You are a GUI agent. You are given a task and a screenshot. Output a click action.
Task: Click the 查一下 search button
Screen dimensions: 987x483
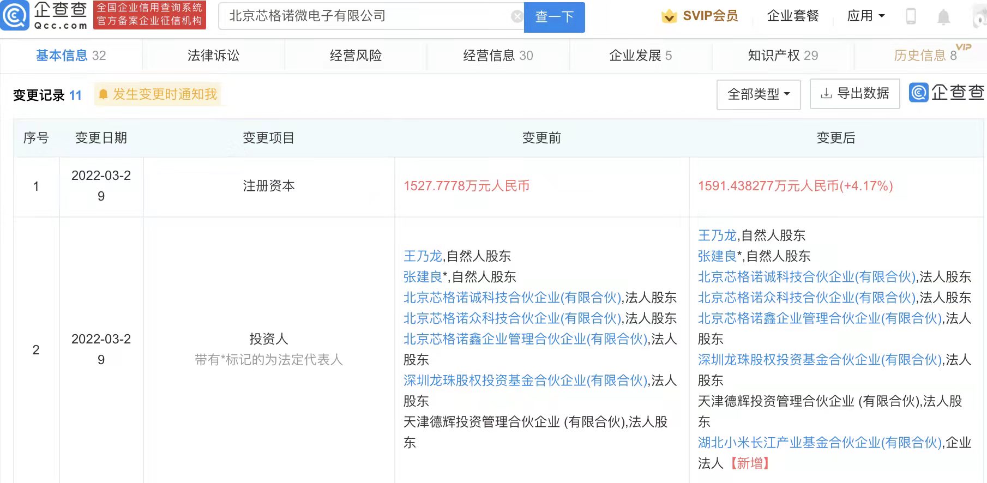554,17
